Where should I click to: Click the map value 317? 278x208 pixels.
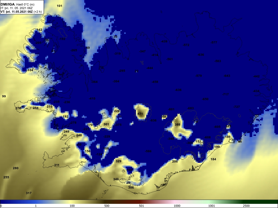click(29, 193)
